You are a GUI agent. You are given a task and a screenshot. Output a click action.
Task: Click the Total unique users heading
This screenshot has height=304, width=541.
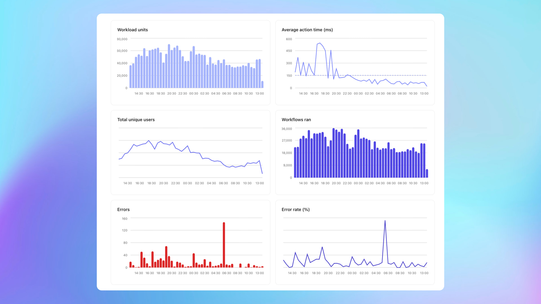coord(136,120)
